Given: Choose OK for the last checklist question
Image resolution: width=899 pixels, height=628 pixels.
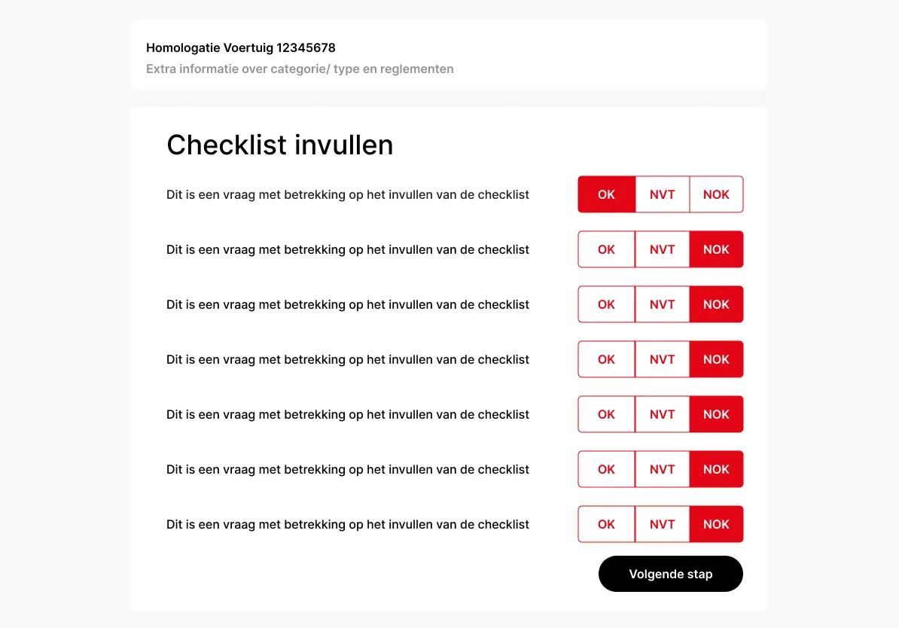Looking at the screenshot, I should (x=606, y=524).
